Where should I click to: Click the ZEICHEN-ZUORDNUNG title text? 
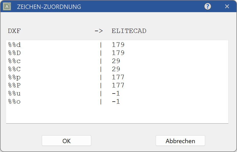click(x=48, y=7)
